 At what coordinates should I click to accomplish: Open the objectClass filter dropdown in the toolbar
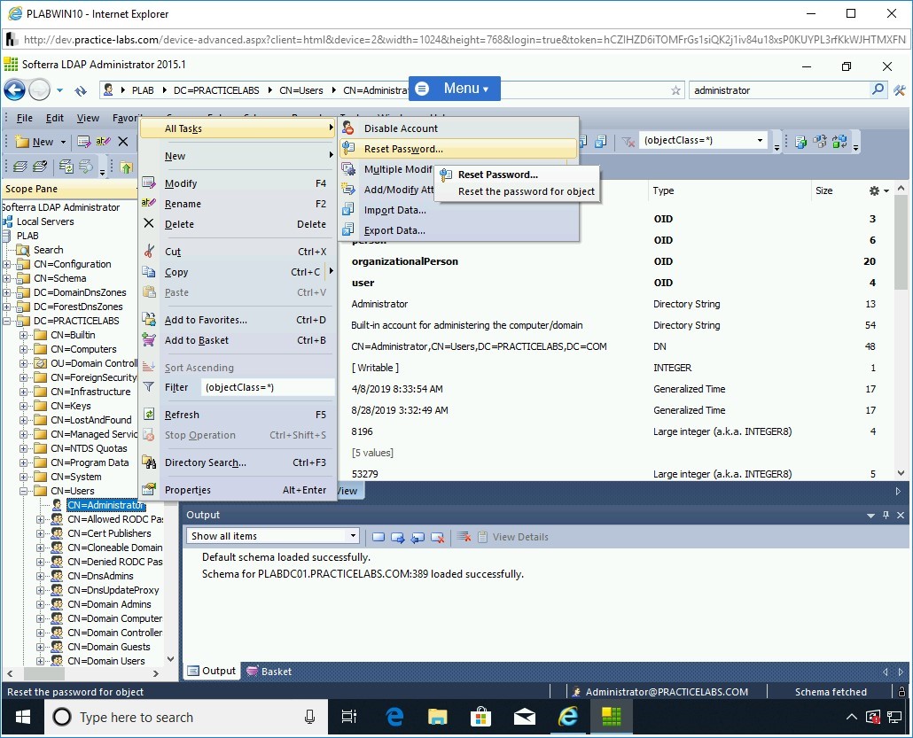[x=760, y=141]
